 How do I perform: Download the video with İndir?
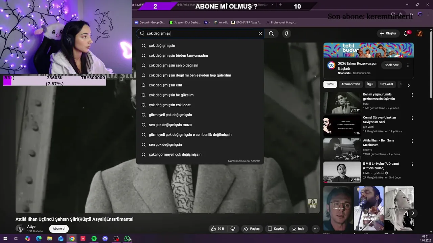click(298, 228)
